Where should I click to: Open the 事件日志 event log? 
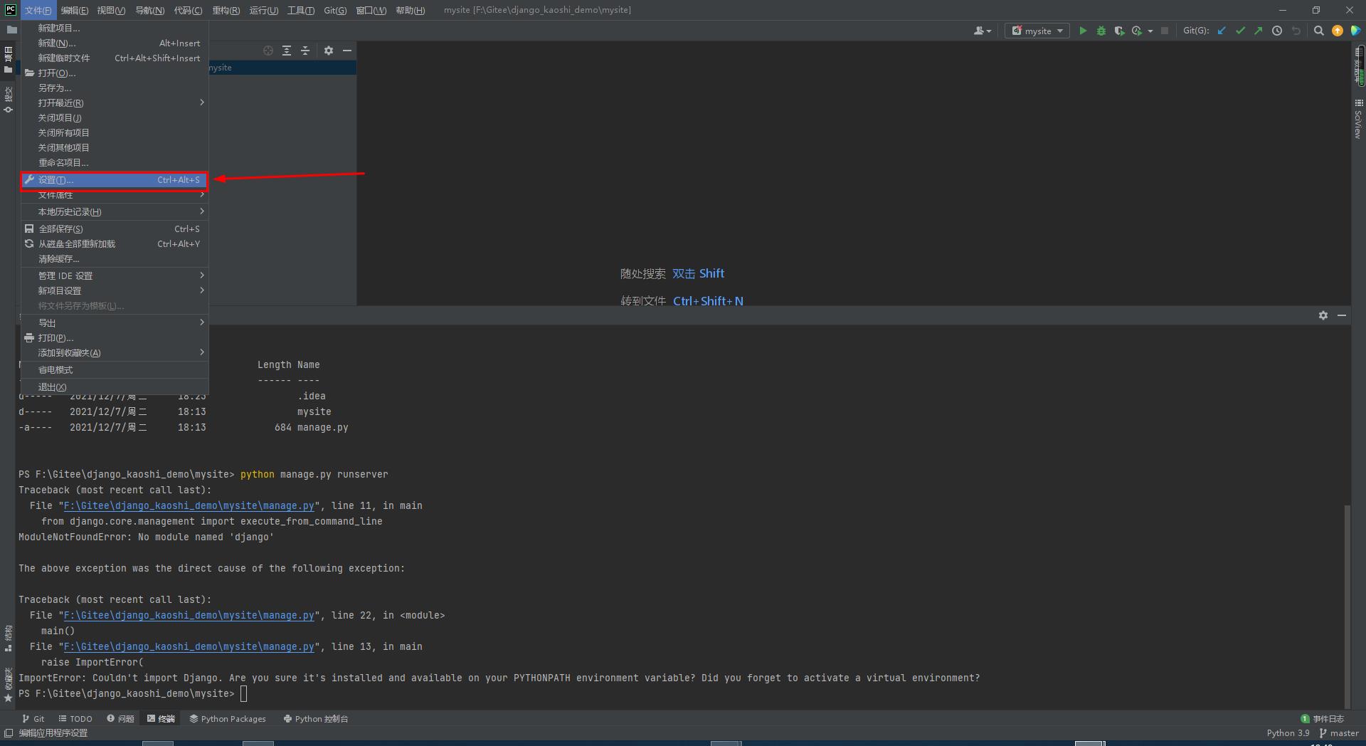click(x=1323, y=719)
